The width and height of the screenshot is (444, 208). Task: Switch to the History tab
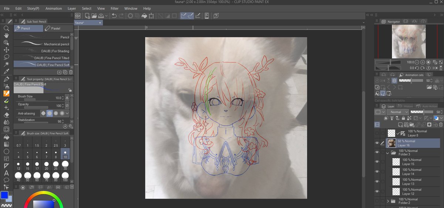[406, 106]
